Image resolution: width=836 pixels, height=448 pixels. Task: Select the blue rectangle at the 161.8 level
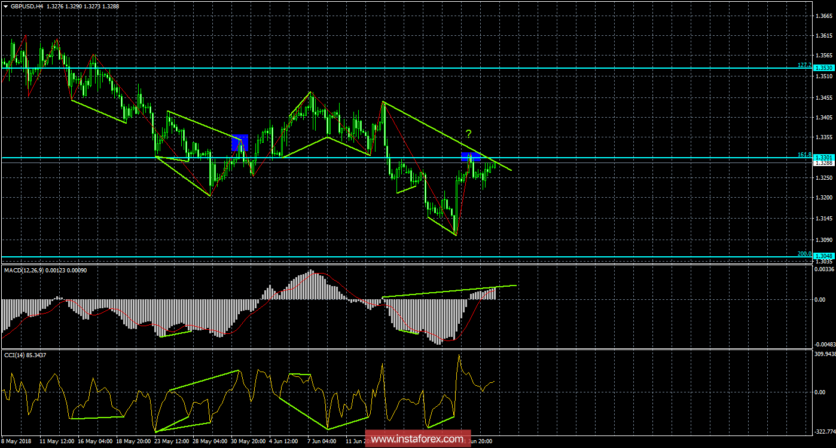coord(471,157)
